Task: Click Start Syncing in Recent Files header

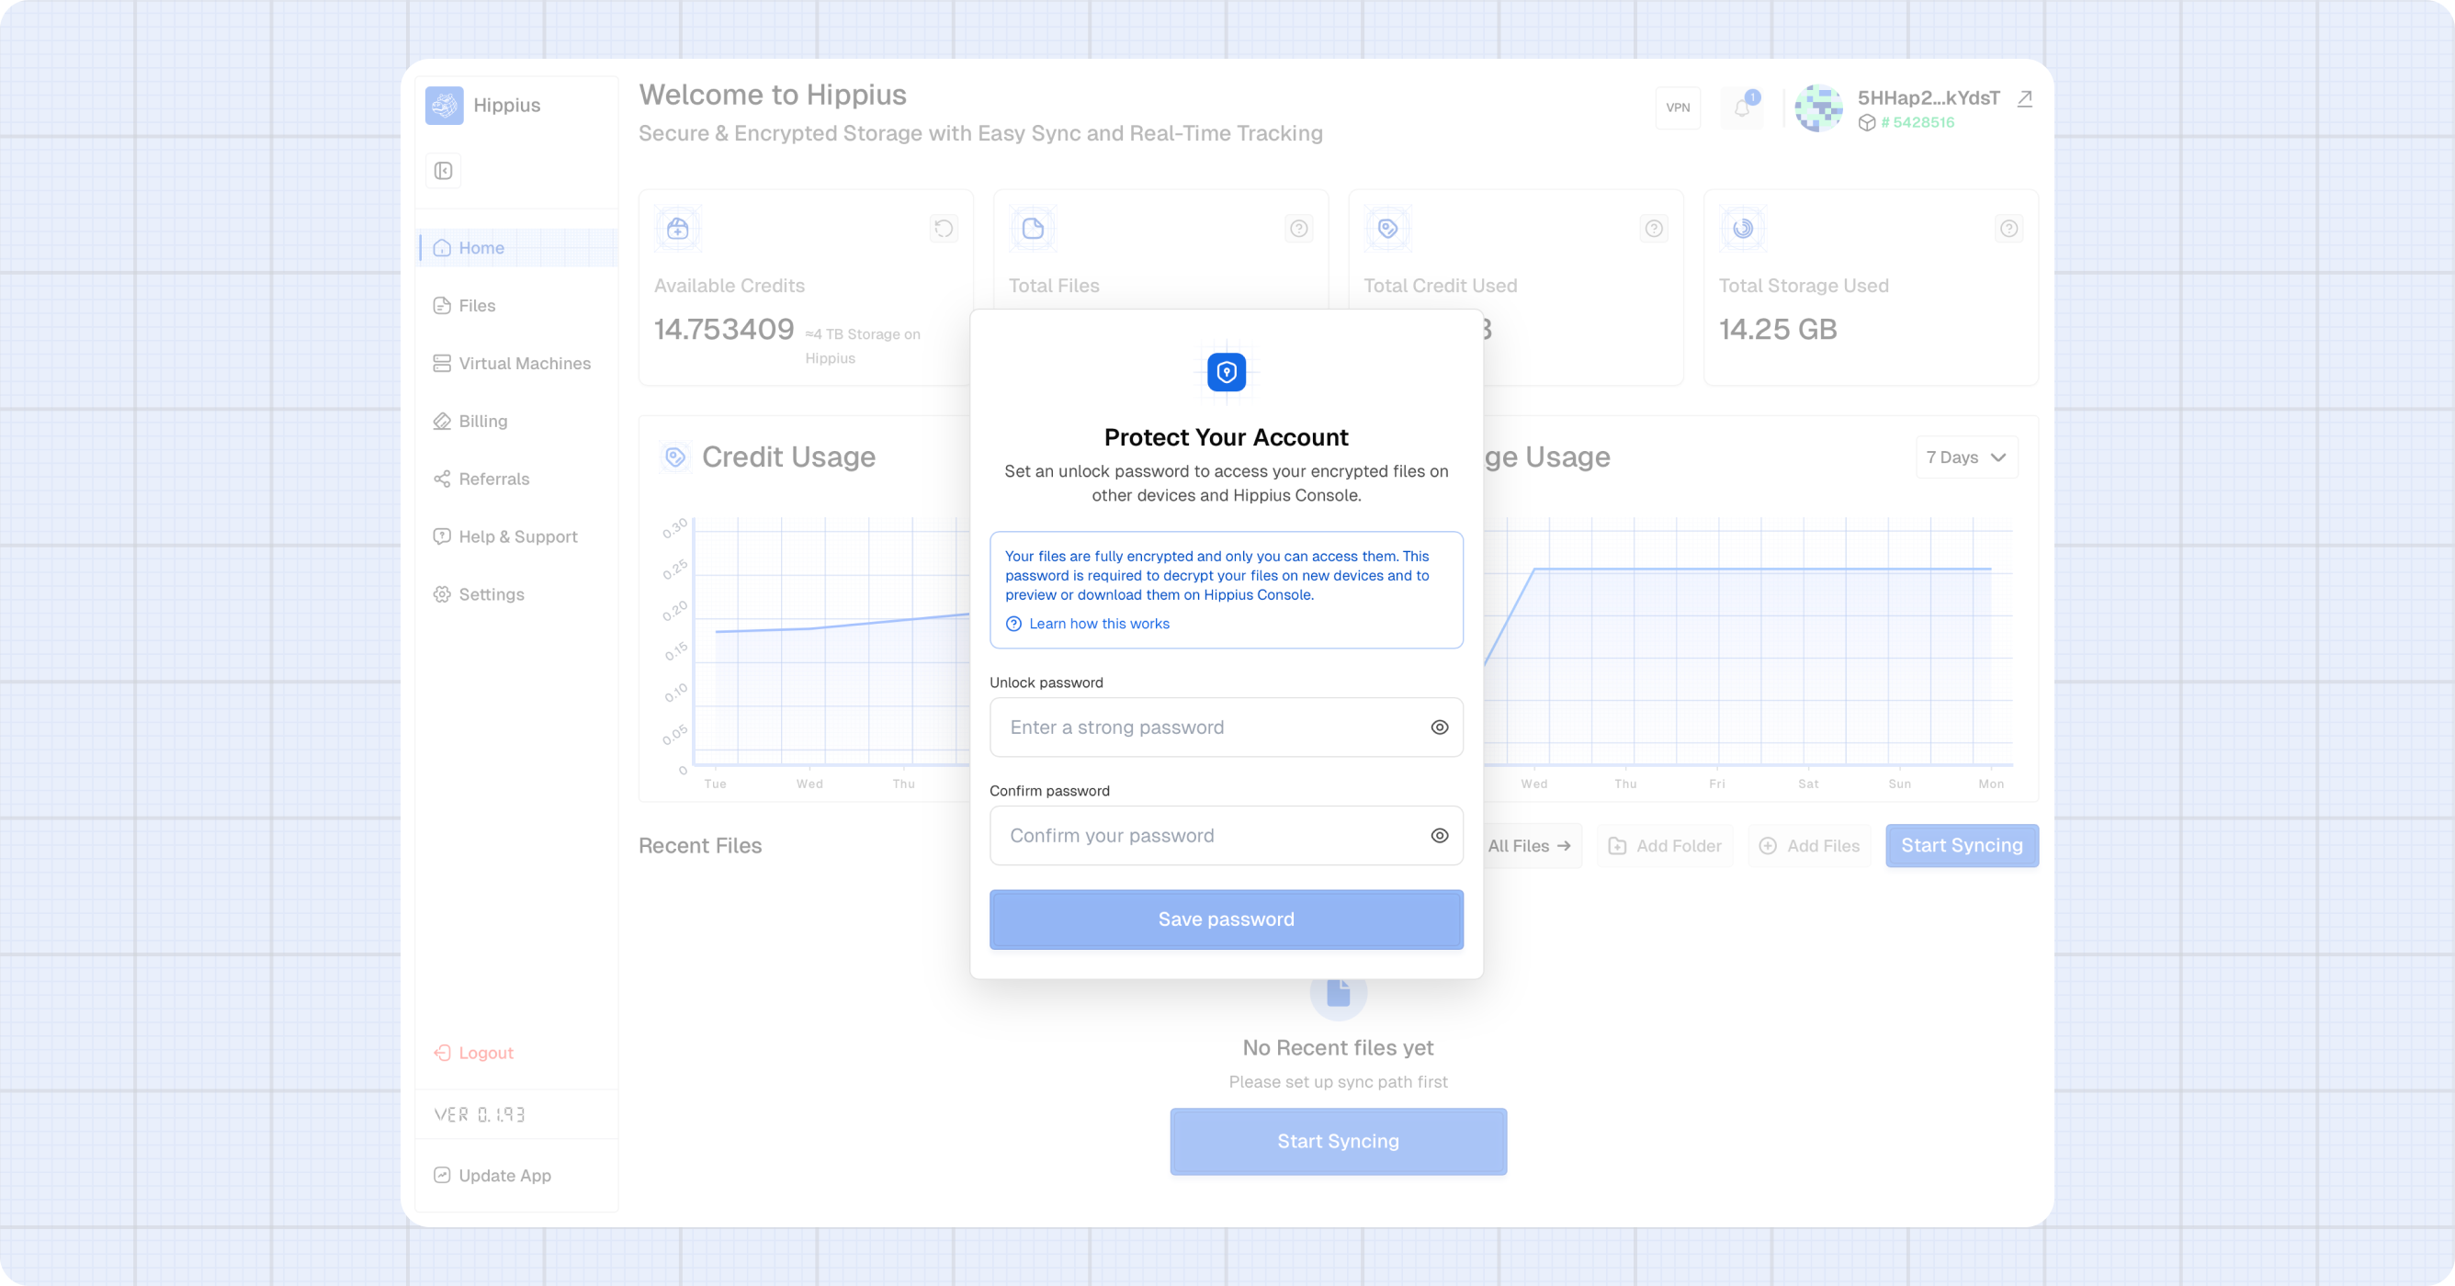Action: (x=1962, y=846)
